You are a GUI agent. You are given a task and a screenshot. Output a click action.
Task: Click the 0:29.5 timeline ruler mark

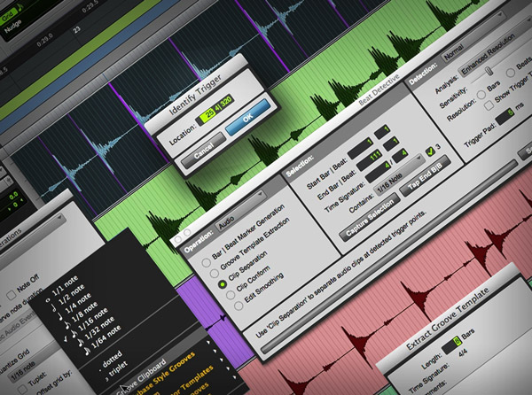(91, 7)
